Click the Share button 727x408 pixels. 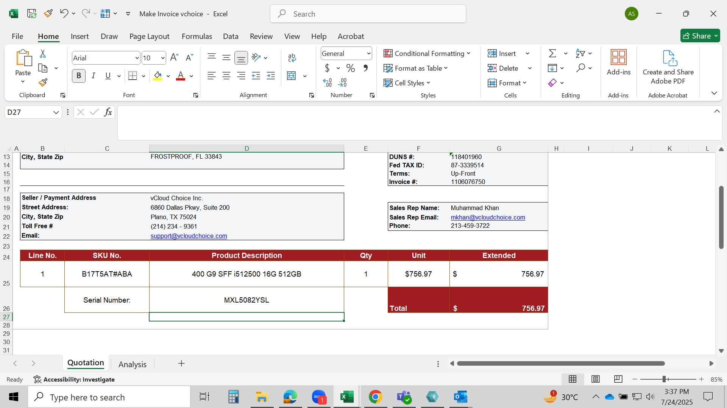coord(700,36)
